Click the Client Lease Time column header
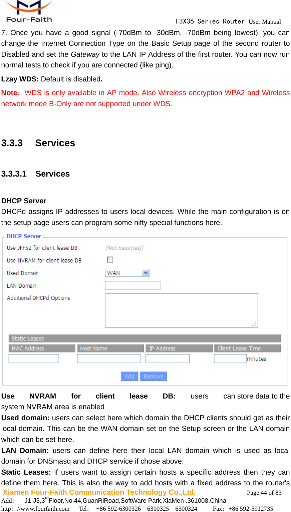The height and width of the screenshot is (512, 291). point(247,348)
